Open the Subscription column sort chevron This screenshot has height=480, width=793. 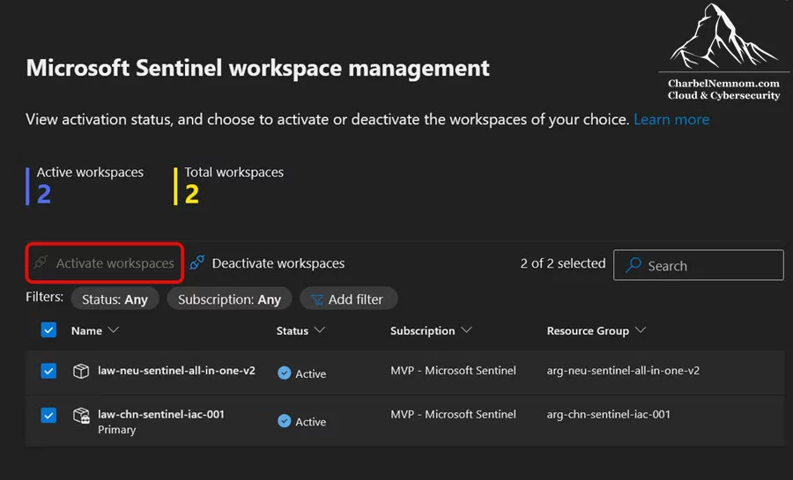click(466, 330)
